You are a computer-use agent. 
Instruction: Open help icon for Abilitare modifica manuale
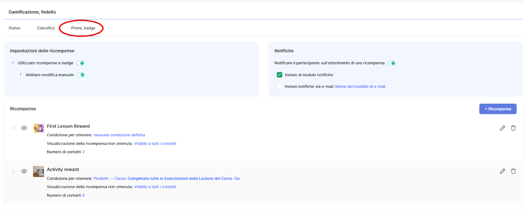click(21, 75)
